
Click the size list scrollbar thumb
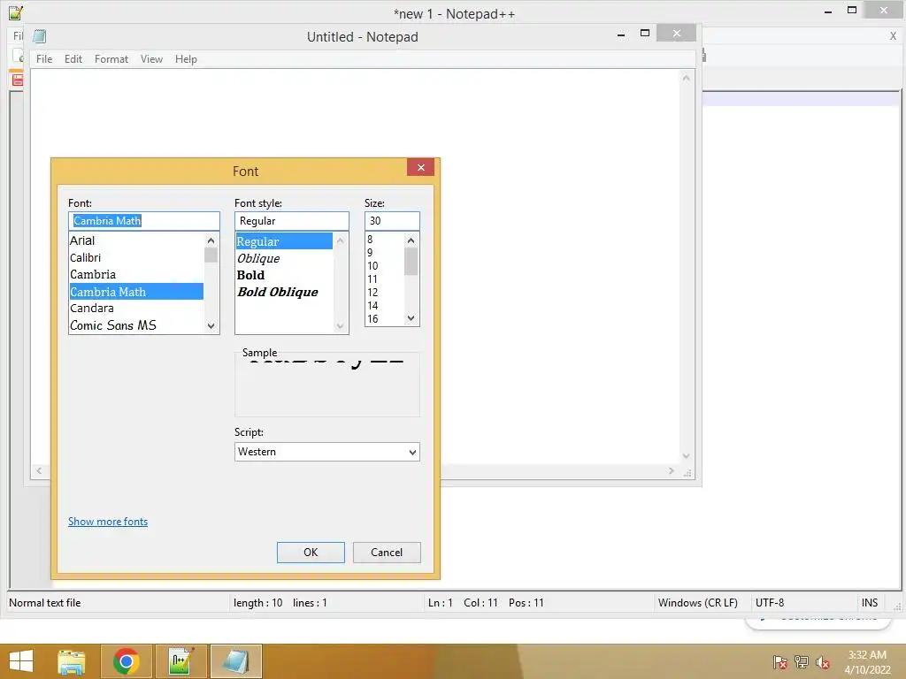point(411,262)
